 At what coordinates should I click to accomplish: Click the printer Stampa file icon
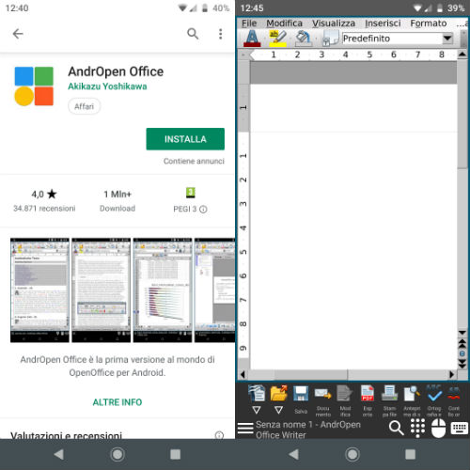[x=389, y=393]
